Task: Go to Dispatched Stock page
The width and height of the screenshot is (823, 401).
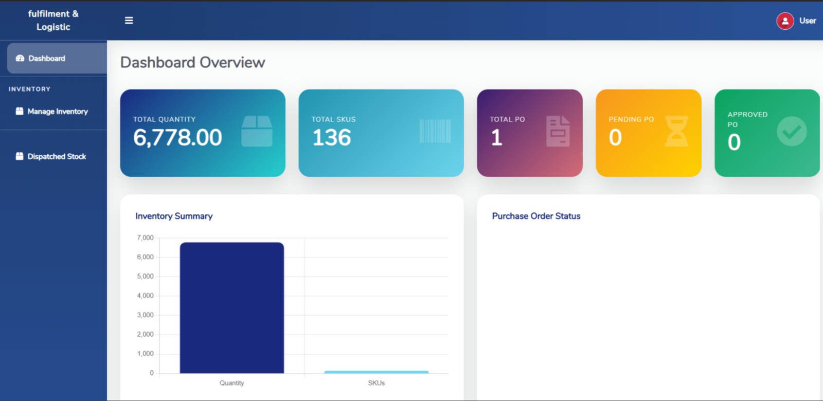Action: point(57,156)
